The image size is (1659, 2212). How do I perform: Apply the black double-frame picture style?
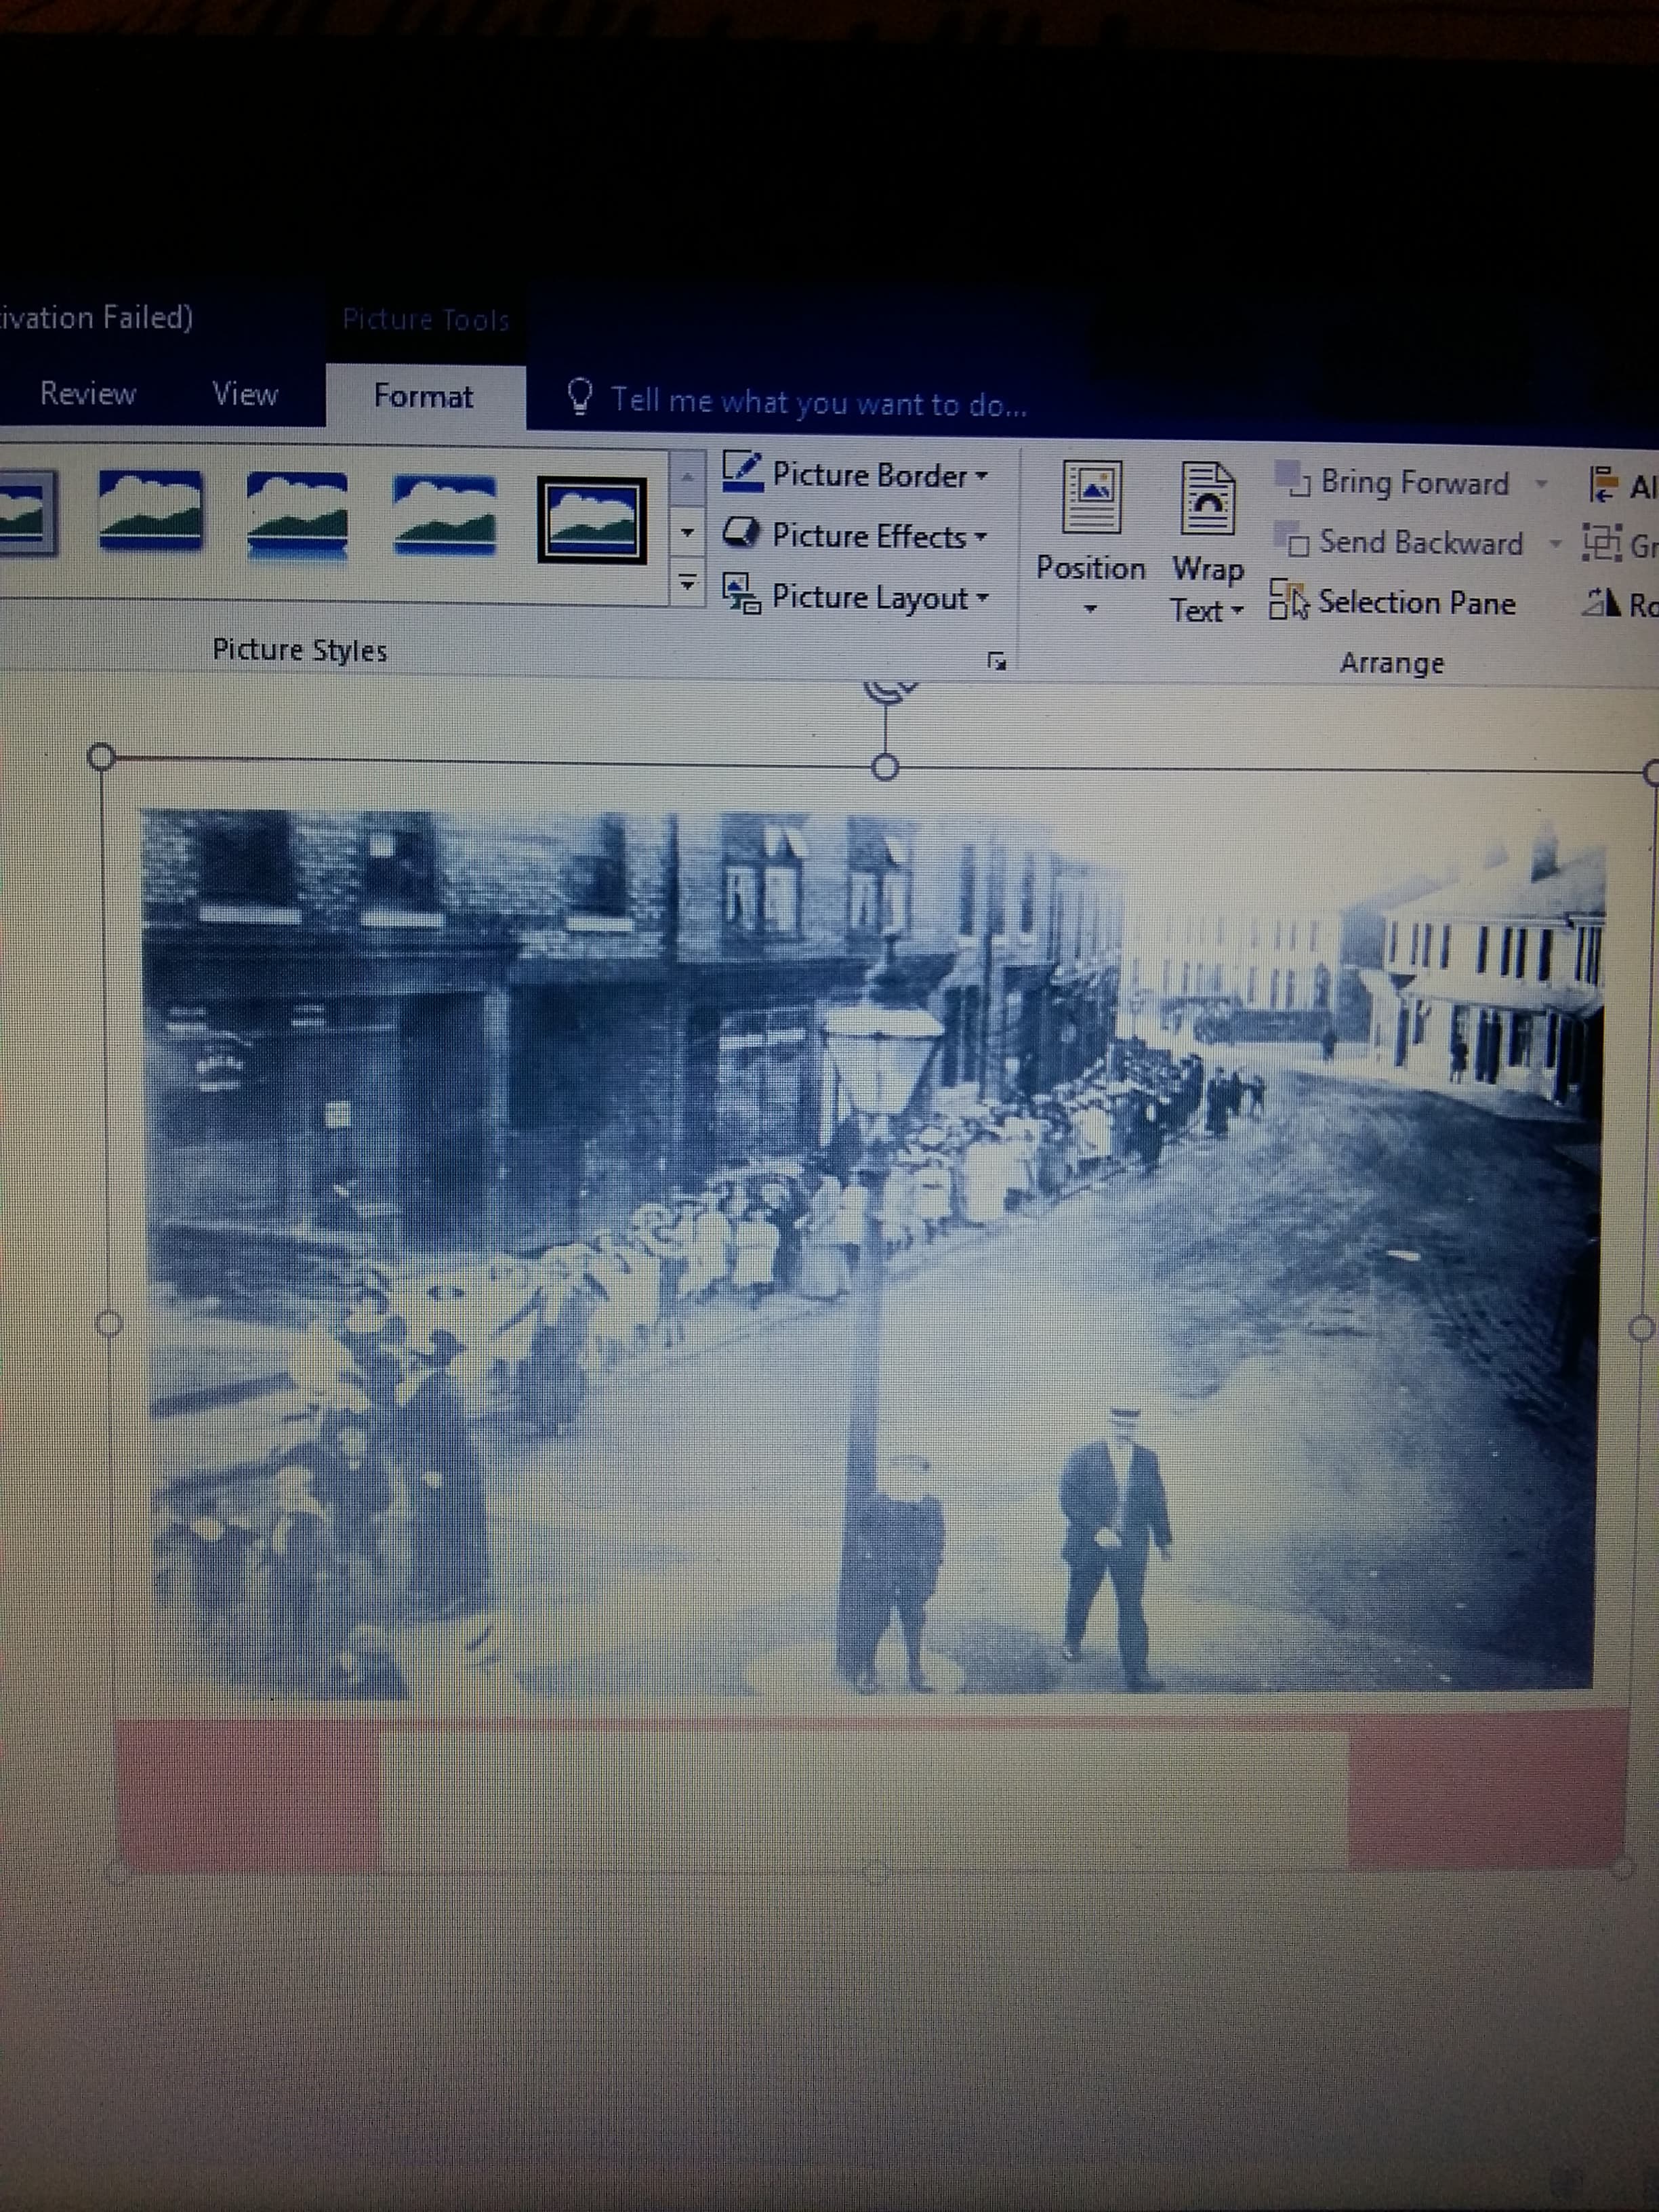[x=591, y=520]
